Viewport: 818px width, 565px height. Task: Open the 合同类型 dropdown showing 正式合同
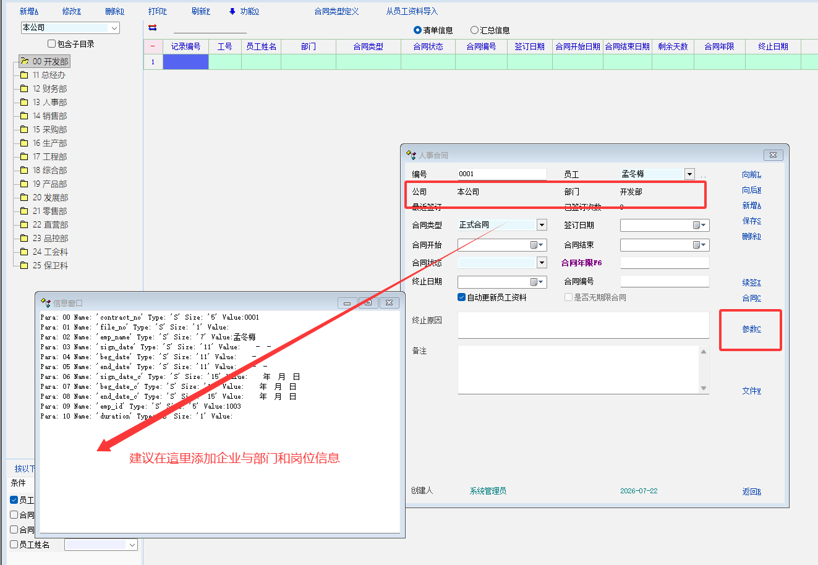pyautogui.click(x=542, y=225)
